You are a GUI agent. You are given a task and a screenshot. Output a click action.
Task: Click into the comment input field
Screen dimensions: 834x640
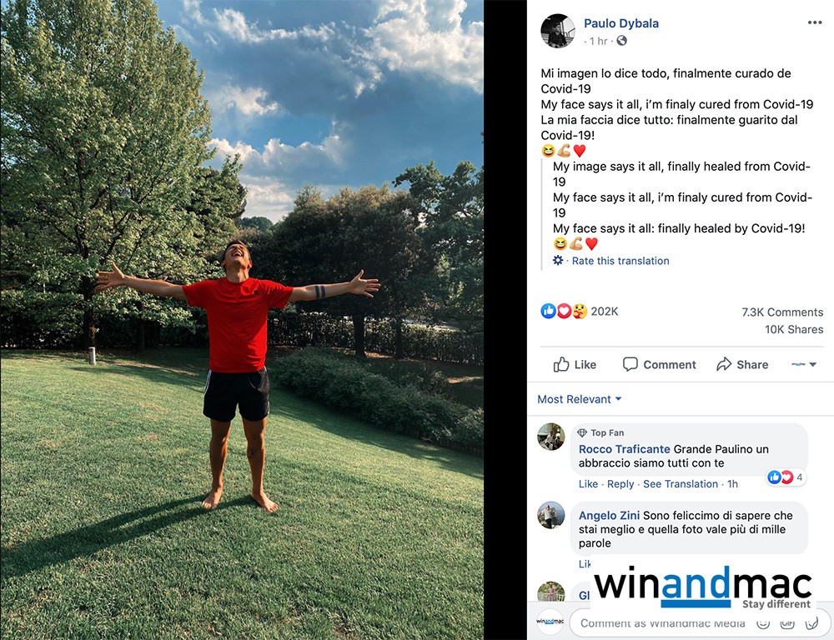click(662, 623)
